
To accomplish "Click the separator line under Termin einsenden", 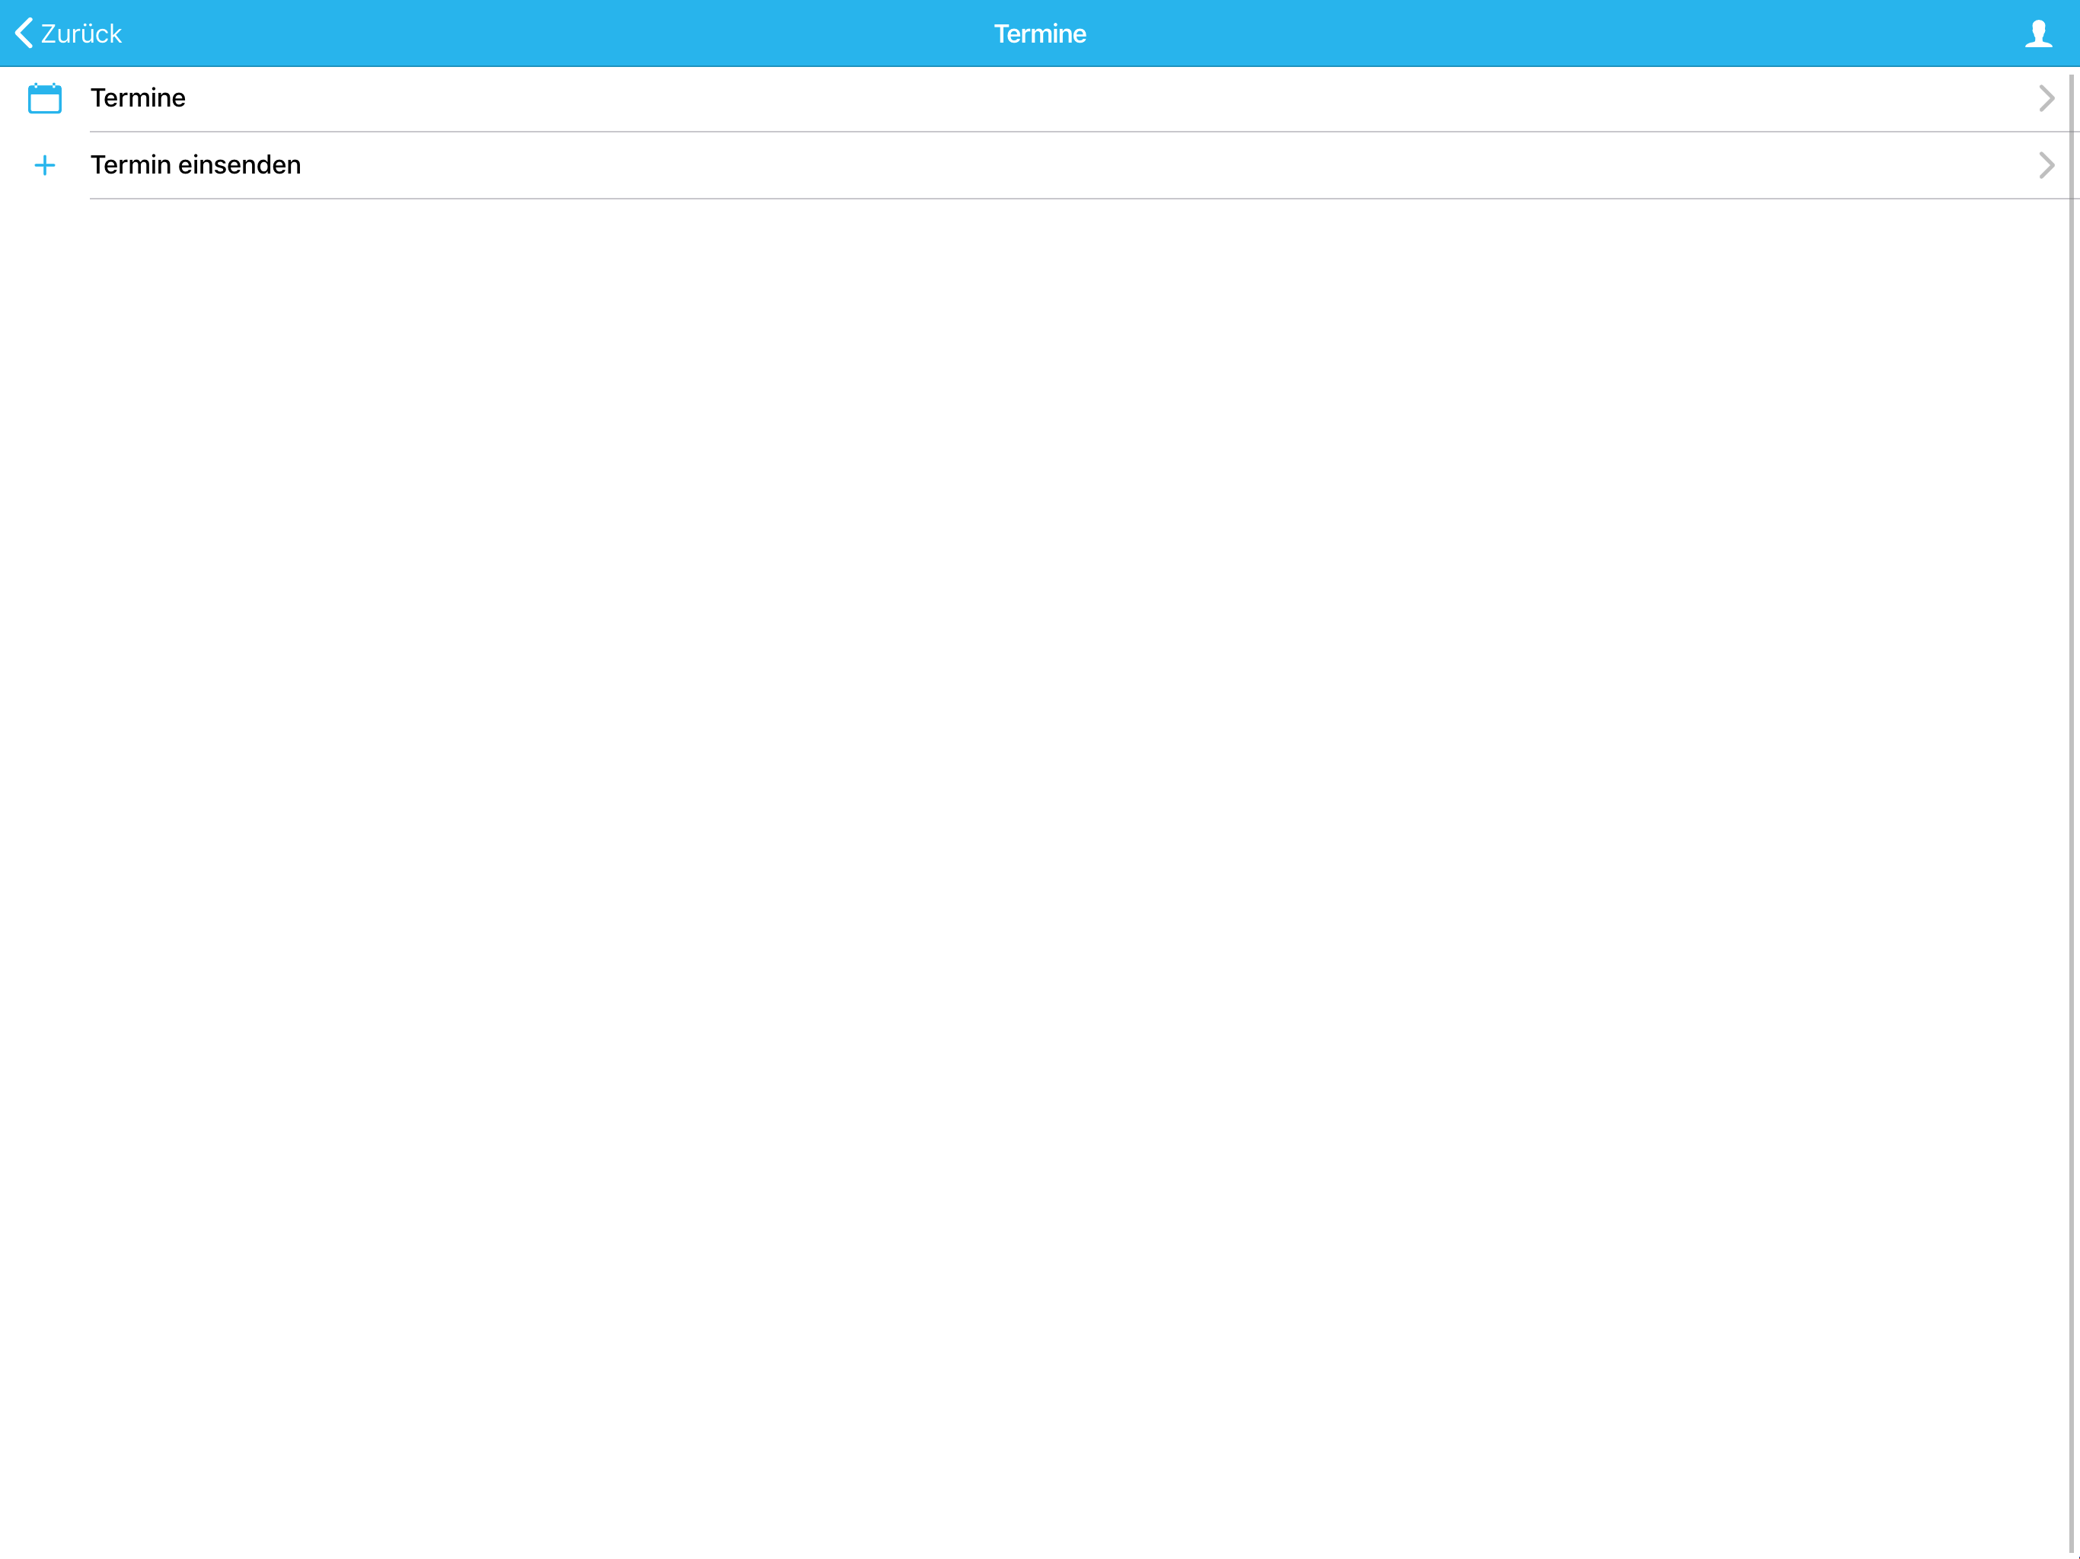I will click(1080, 199).
